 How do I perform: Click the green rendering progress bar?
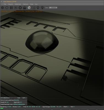click(x=2, y=108)
